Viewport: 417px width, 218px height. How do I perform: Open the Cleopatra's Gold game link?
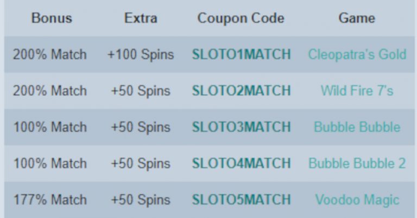click(357, 54)
